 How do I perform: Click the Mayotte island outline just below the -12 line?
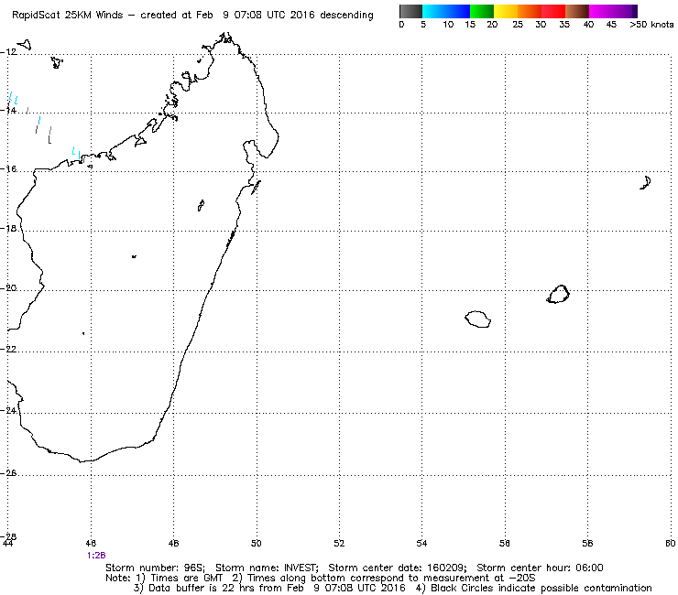tap(57, 62)
